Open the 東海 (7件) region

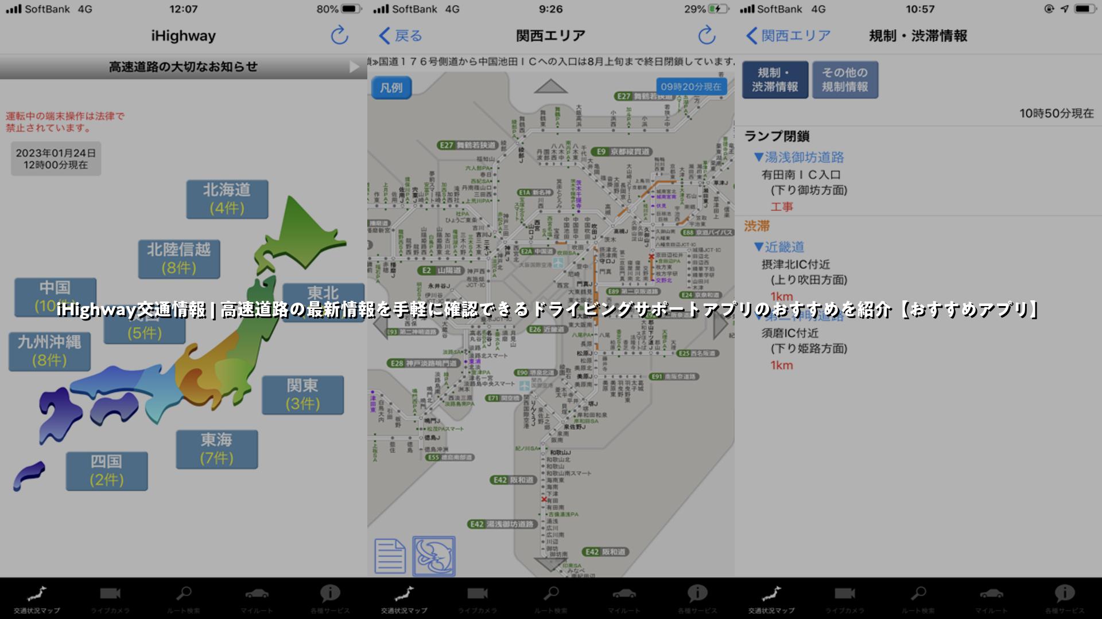217,449
